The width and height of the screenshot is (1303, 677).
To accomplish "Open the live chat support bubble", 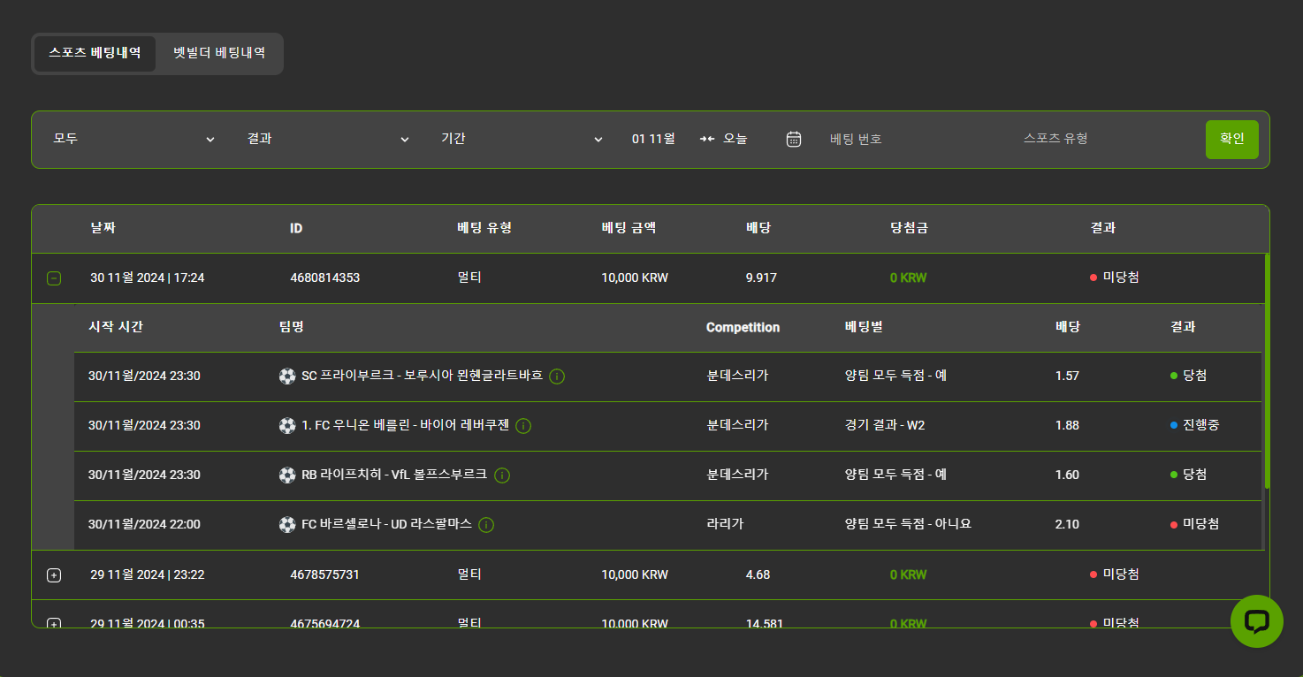I will point(1256,621).
